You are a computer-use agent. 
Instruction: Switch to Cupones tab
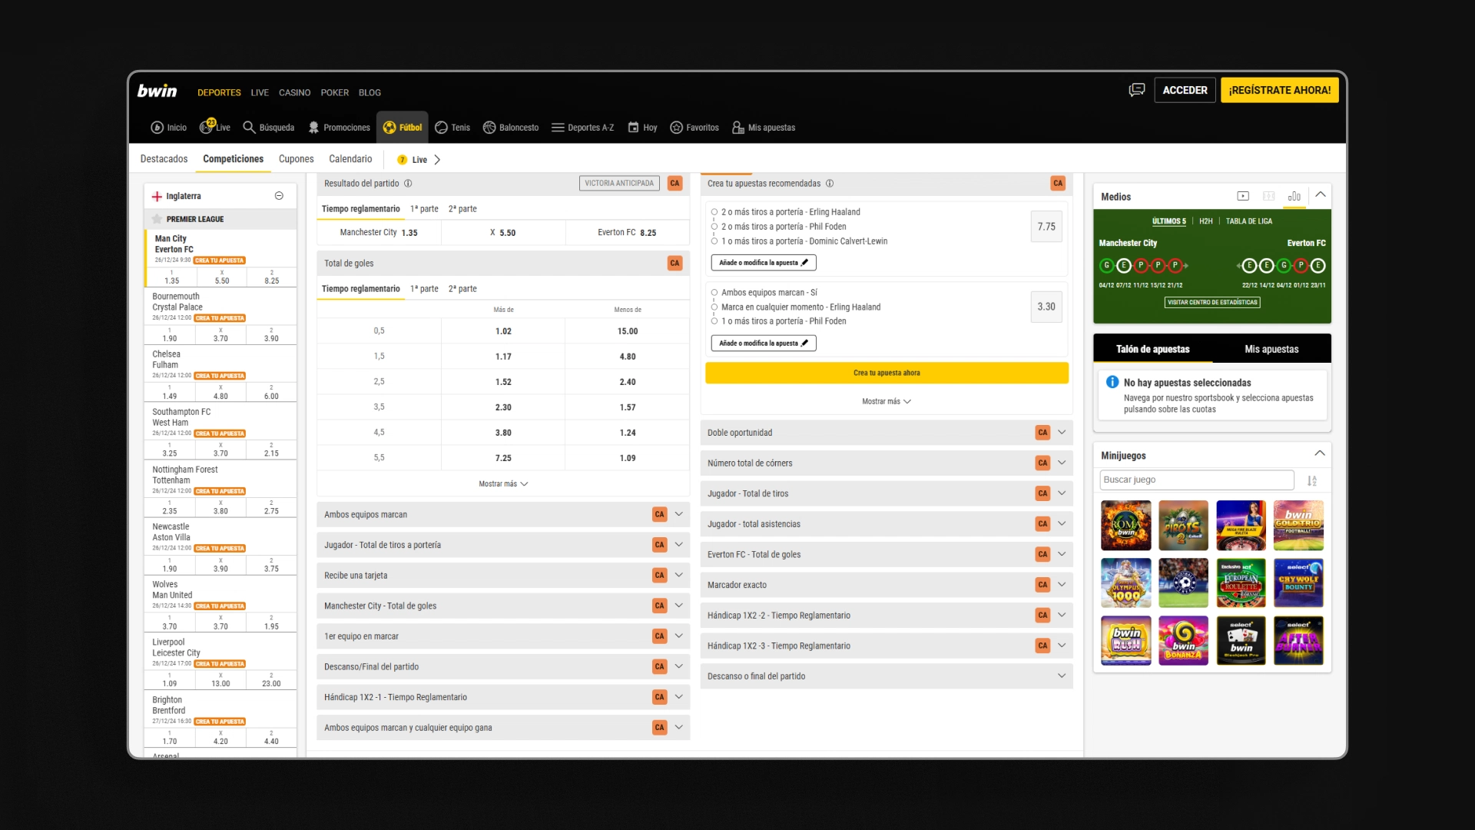click(x=296, y=159)
